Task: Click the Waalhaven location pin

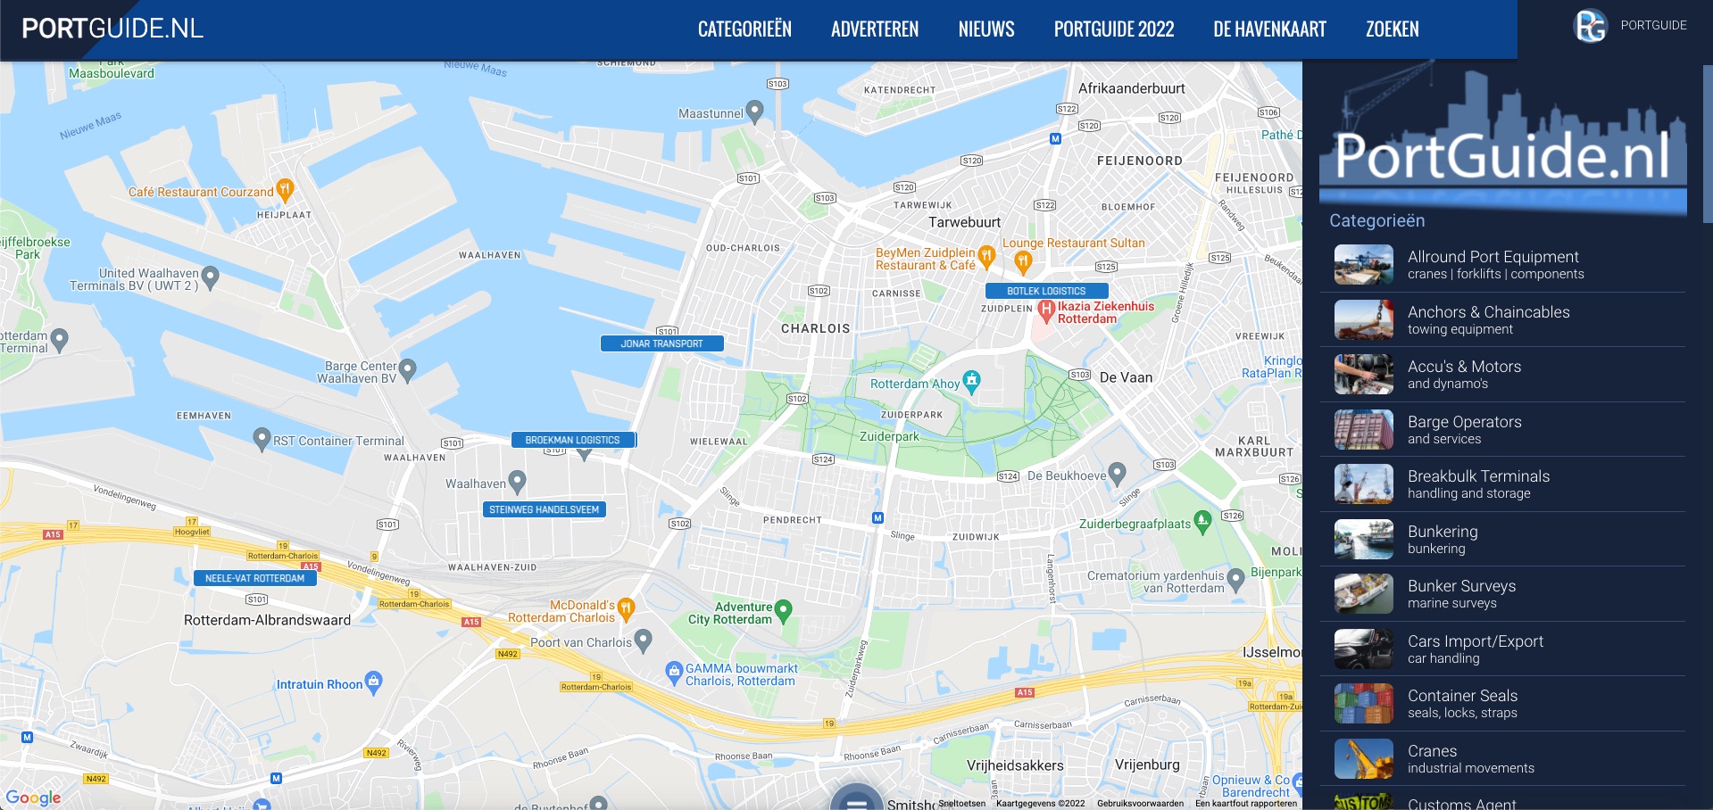Action: [x=517, y=482]
